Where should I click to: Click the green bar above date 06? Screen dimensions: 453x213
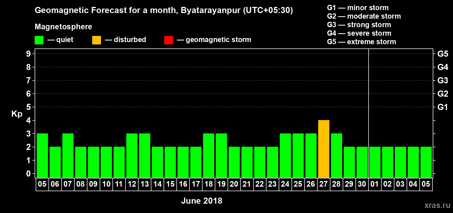[55, 162]
